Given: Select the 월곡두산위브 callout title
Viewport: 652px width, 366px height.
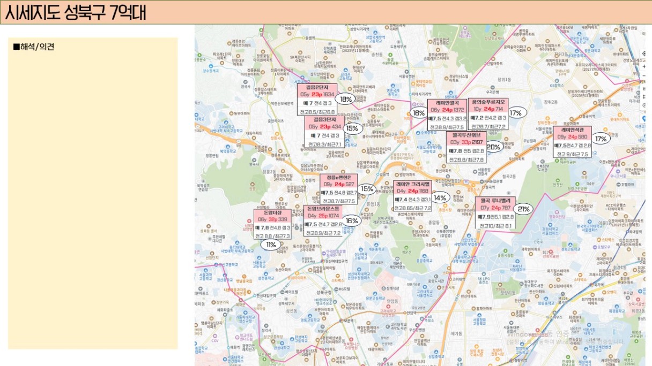Looking at the screenshot, I should (466, 135).
